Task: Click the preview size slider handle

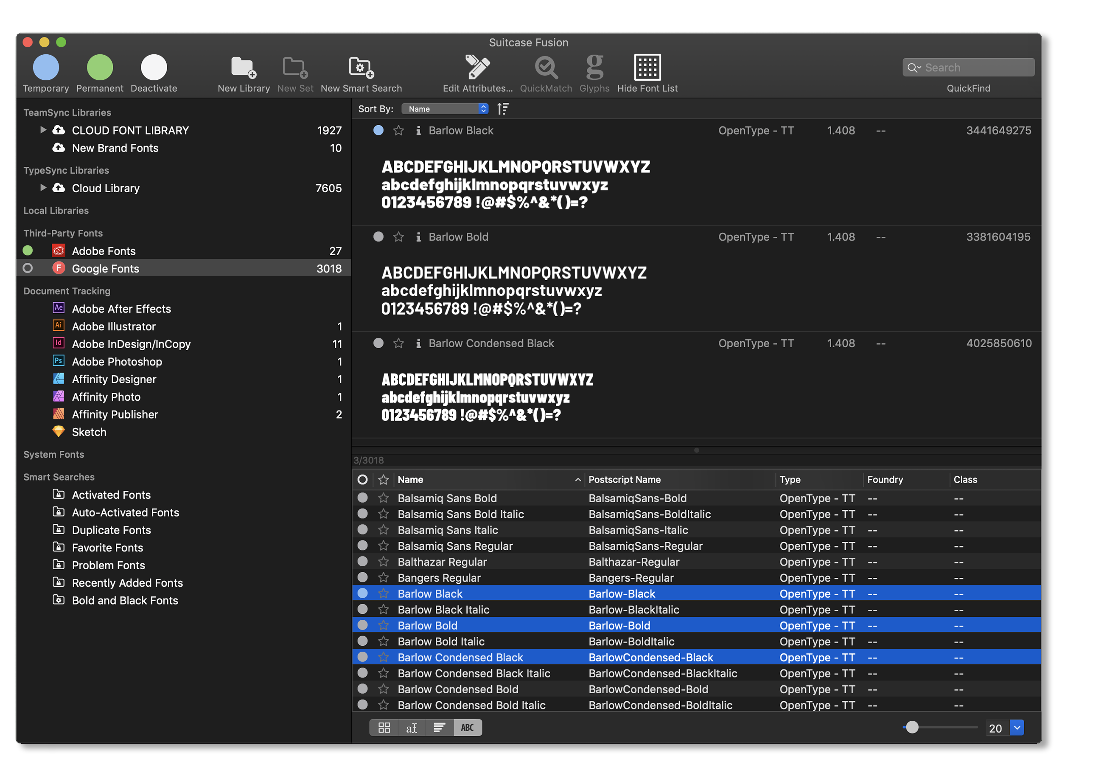Action: click(912, 727)
